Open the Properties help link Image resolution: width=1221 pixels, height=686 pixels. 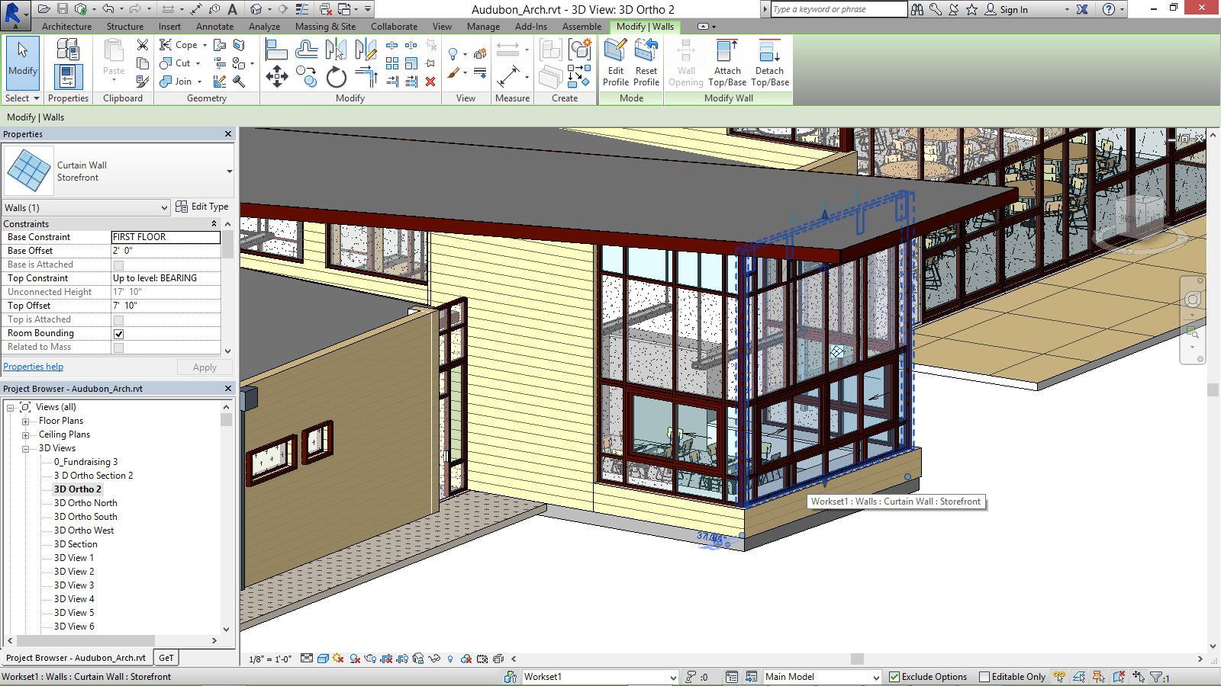[34, 367]
